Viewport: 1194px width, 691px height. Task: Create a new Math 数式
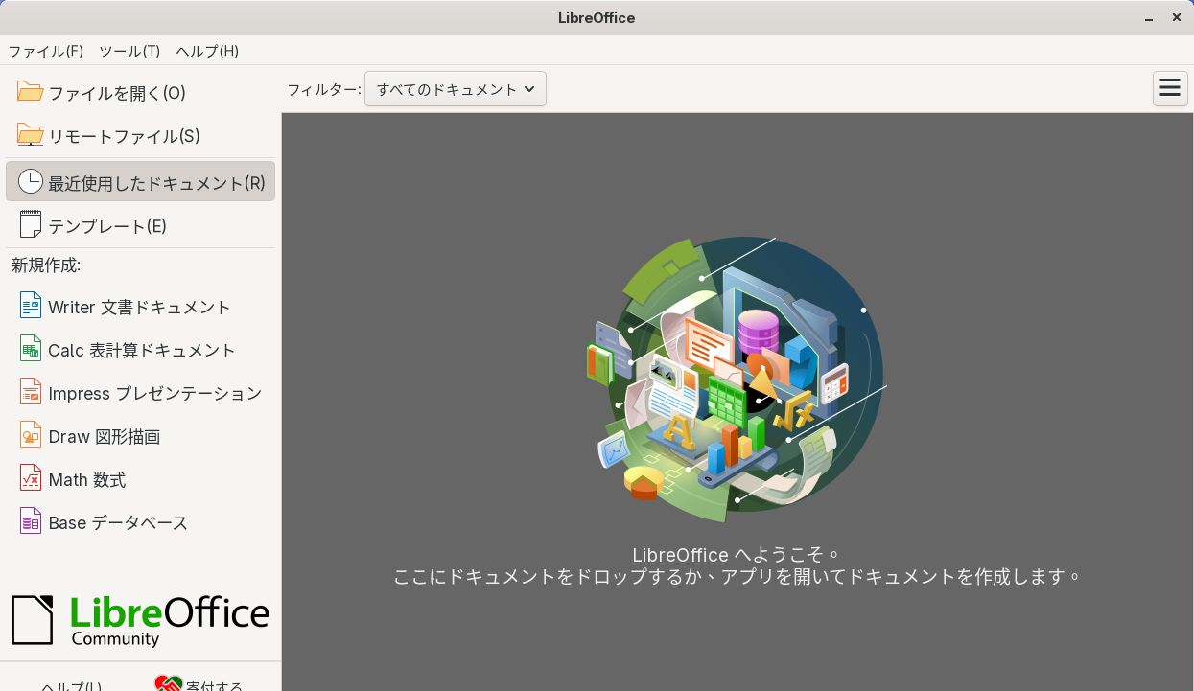point(140,479)
